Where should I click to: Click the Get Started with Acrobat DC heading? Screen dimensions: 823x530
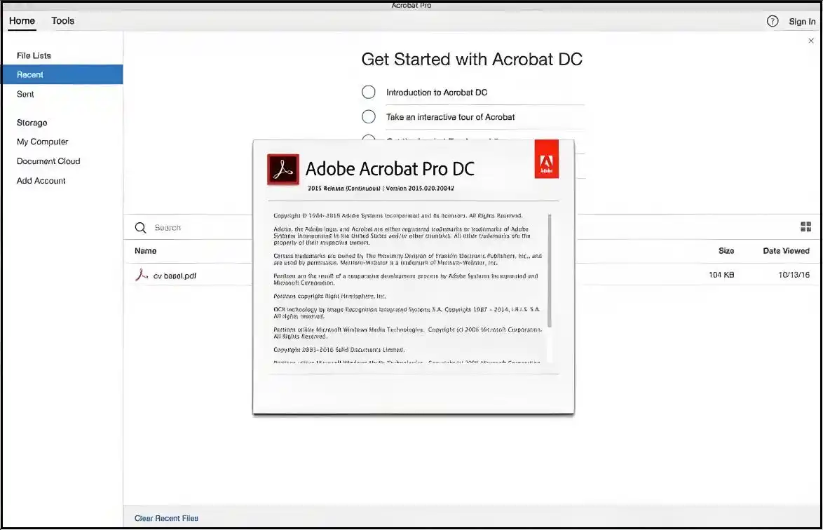click(472, 60)
